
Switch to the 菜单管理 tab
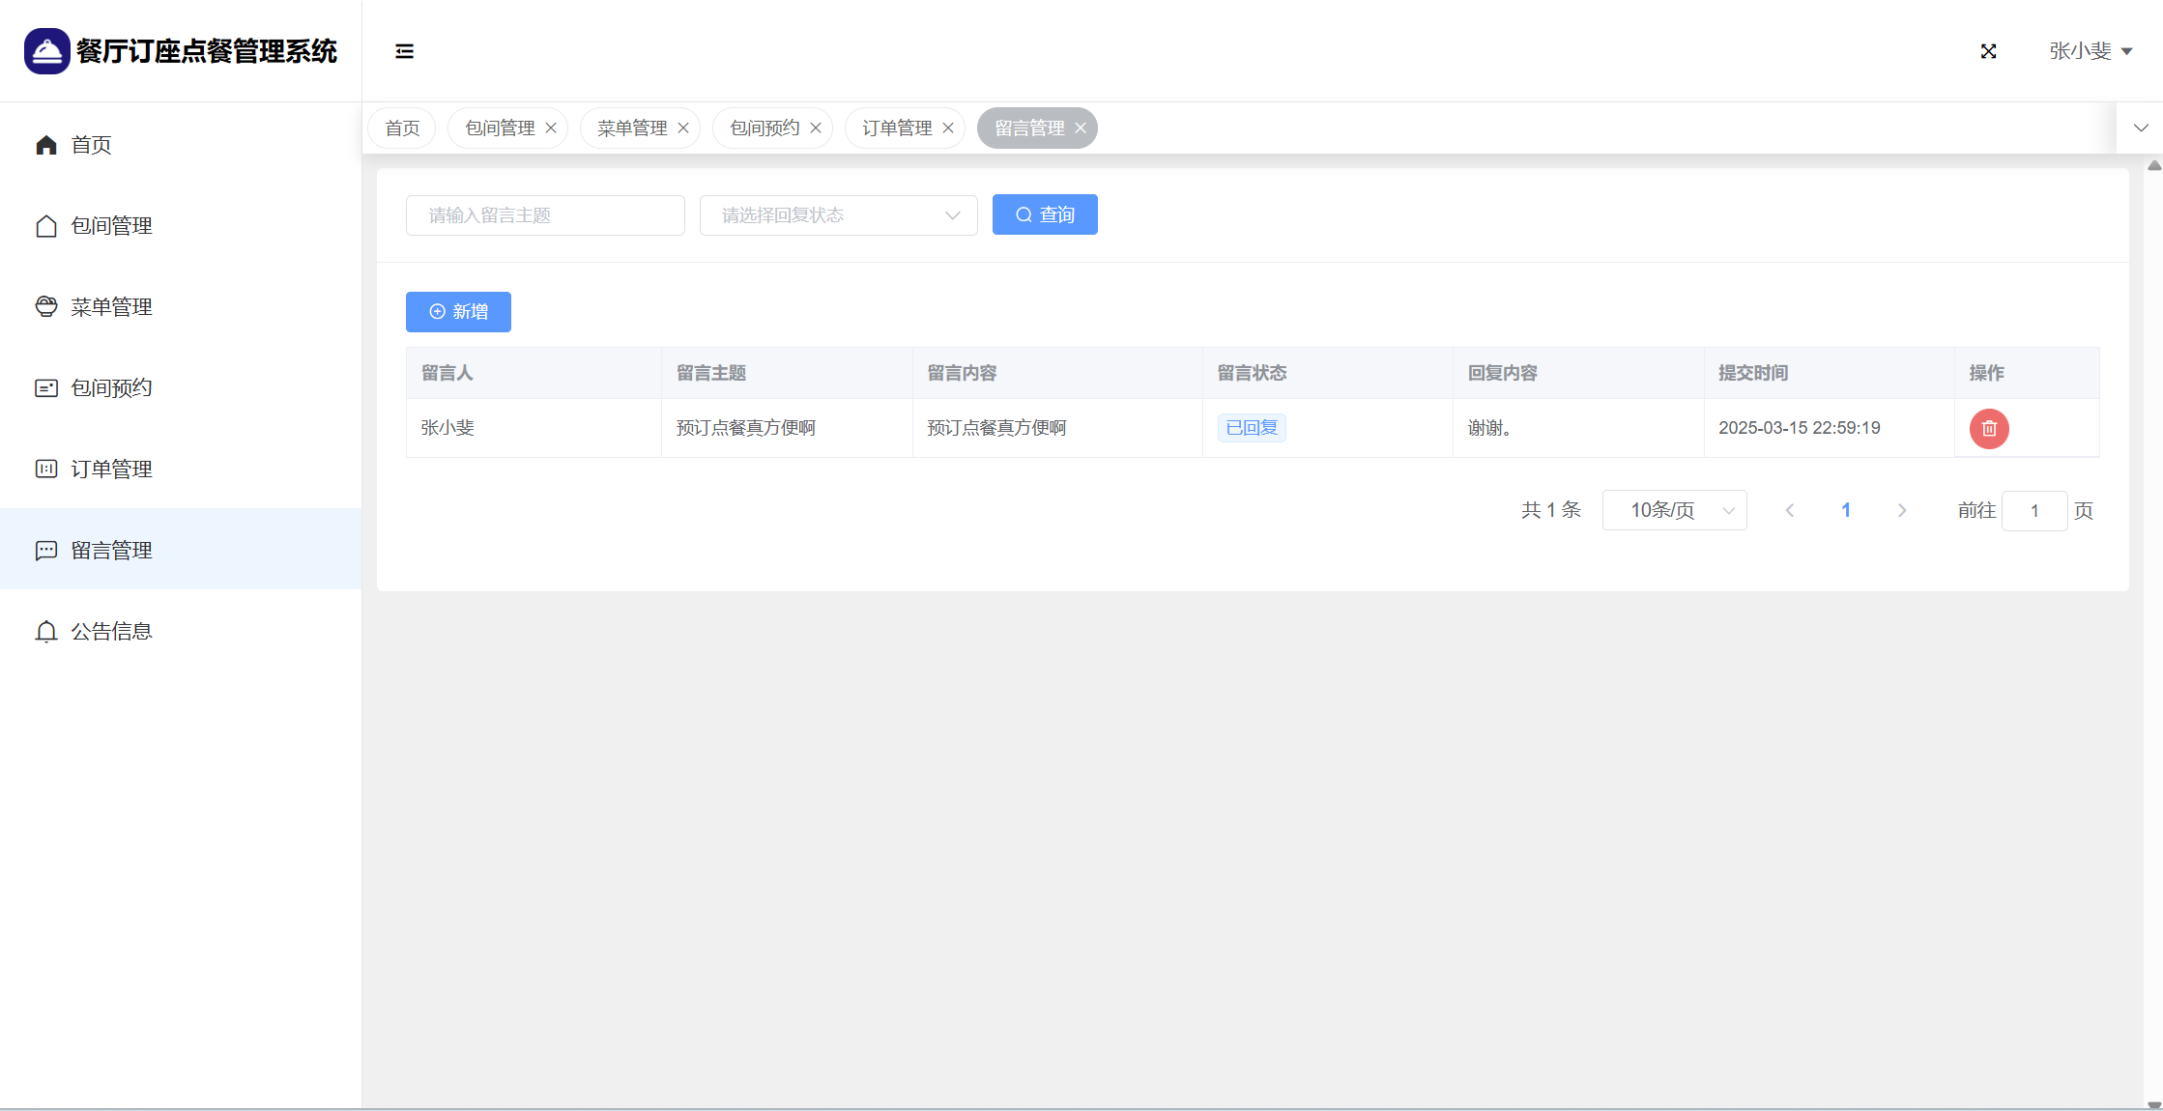pyautogui.click(x=632, y=128)
